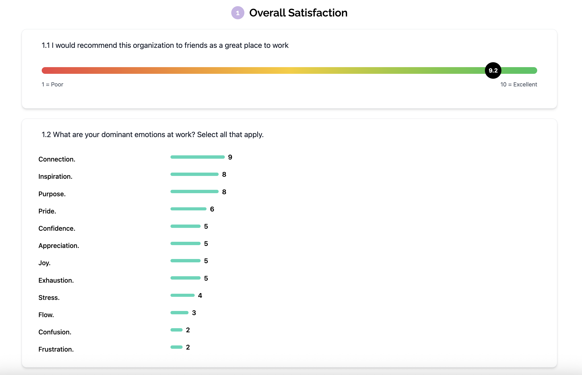Select the Confusion result bar

click(176, 330)
